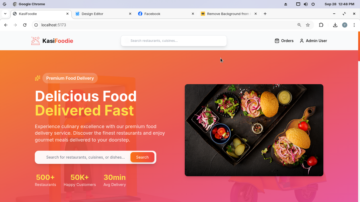
Task: Click the orange Search button
Action: point(142,157)
